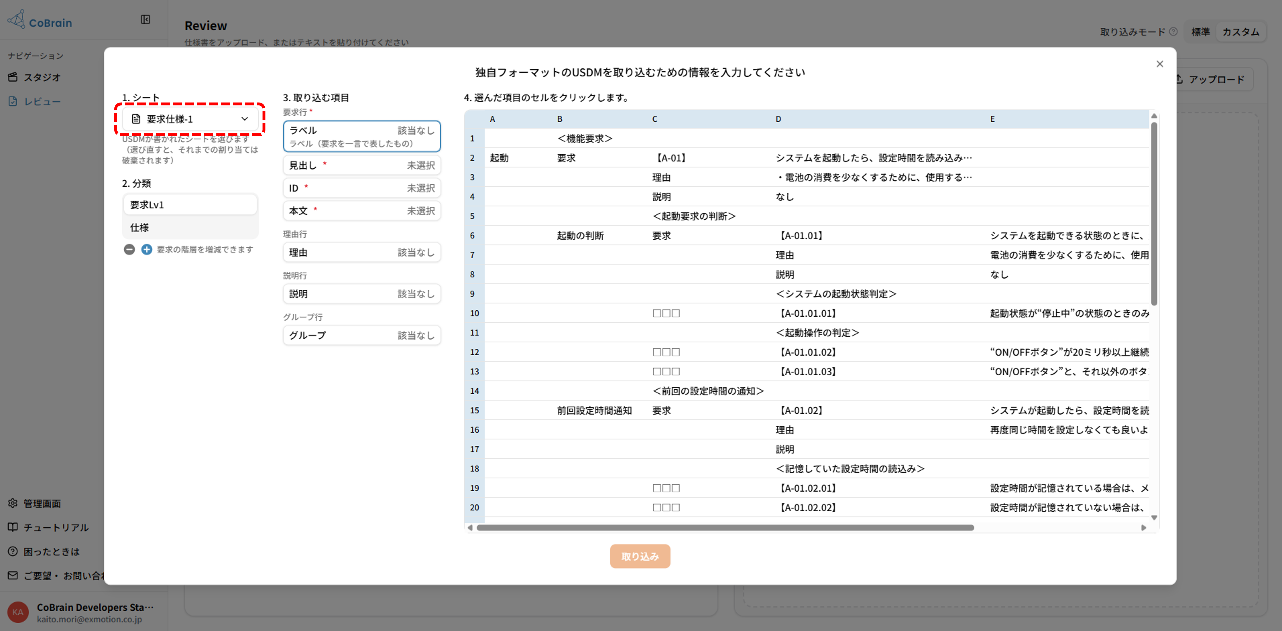This screenshot has width=1282, height=631.
Task: Close the USDM import dialog
Action: coord(1160,64)
